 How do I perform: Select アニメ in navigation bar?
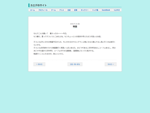(x=62, y=10)
